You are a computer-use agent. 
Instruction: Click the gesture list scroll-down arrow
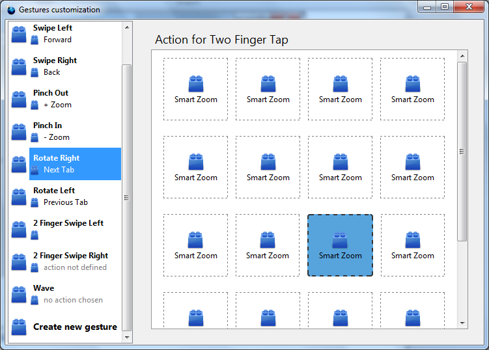pos(127,337)
